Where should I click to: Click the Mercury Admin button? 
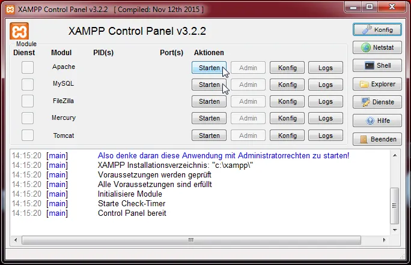(248, 118)
